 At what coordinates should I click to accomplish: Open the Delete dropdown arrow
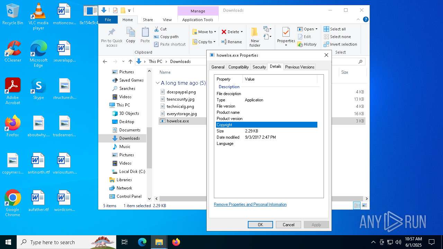coord(242,32)
